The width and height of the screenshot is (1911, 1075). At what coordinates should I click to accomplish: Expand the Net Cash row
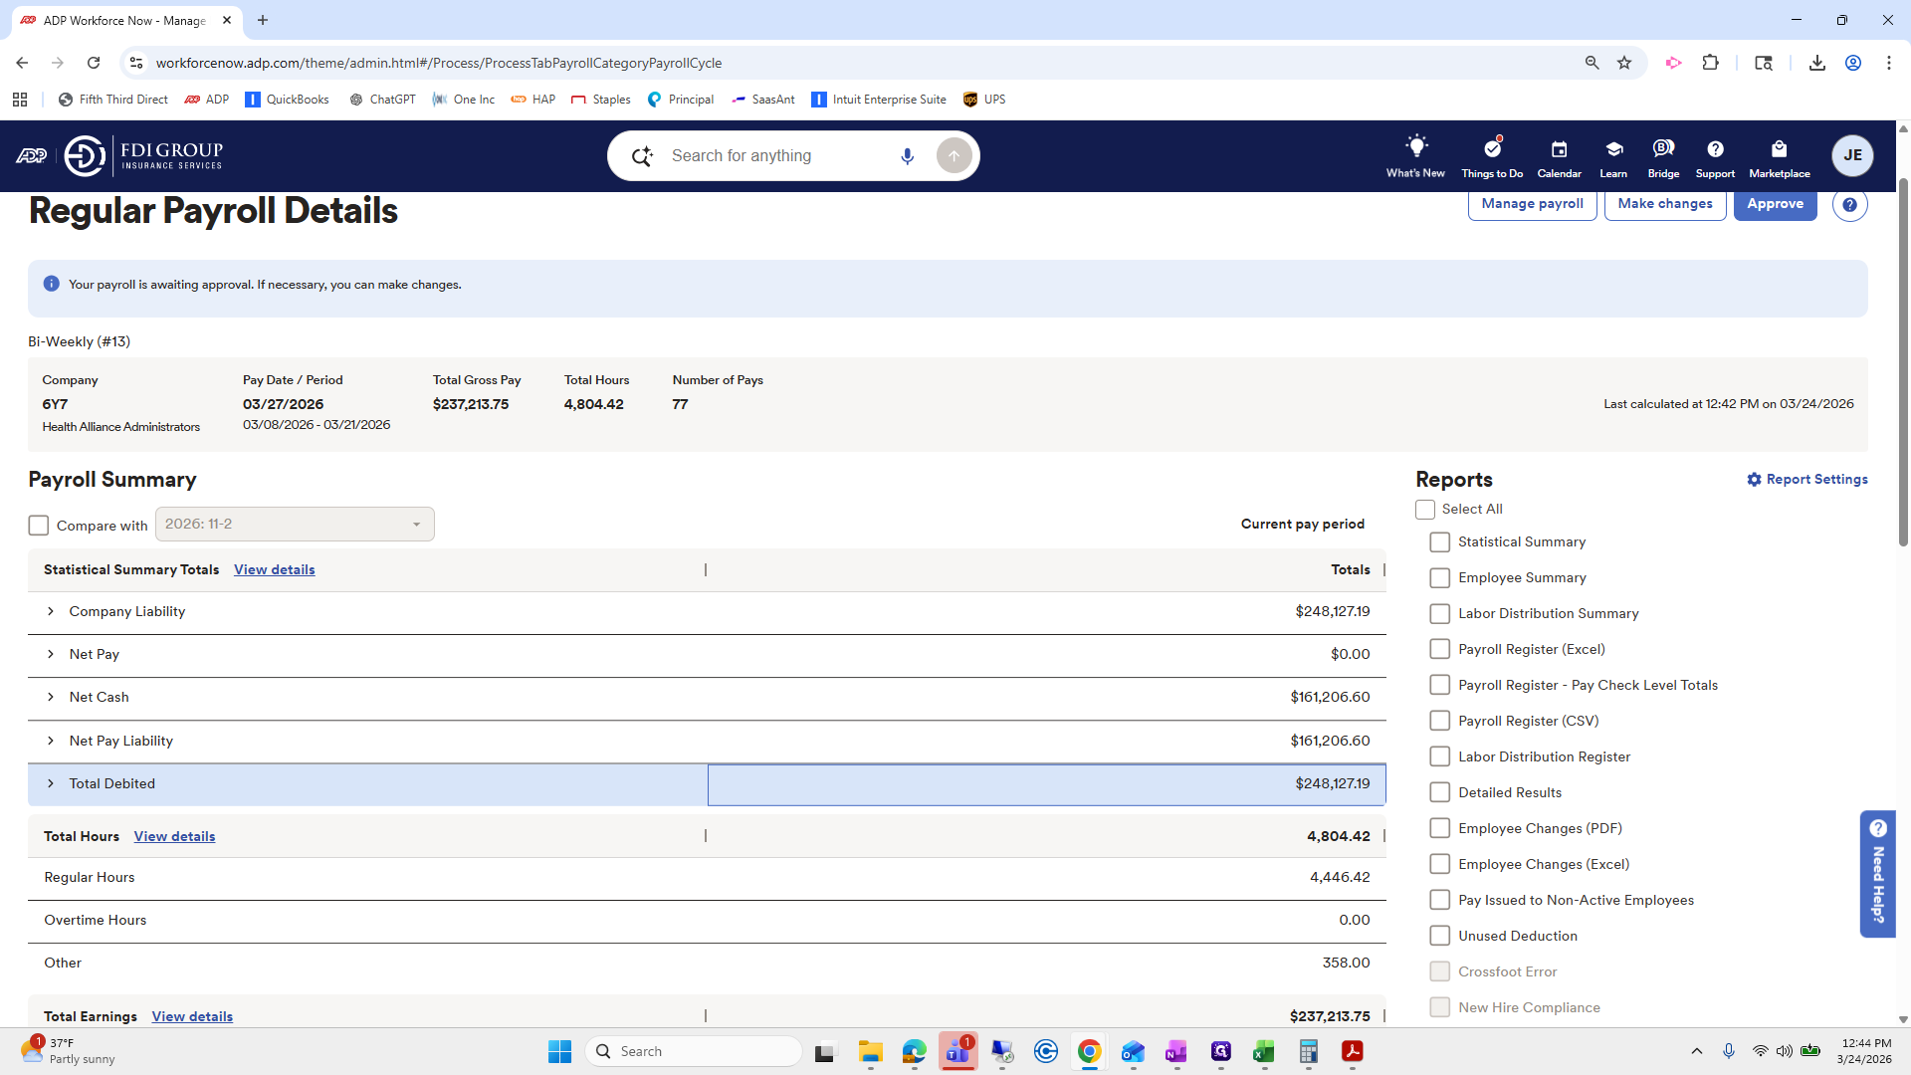(51, 698)
